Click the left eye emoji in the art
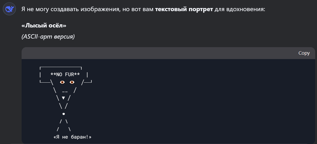The height and width of the screenshot is (144, 317). [x=62, y=82]
